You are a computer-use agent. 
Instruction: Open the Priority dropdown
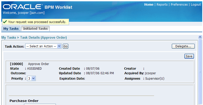point(31,78)
